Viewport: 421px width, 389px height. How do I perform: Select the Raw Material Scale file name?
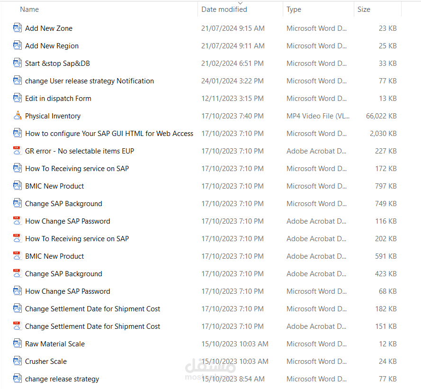tap(55, 344)
